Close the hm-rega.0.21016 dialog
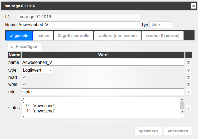 pyautogui.click(x=193, y=6)
